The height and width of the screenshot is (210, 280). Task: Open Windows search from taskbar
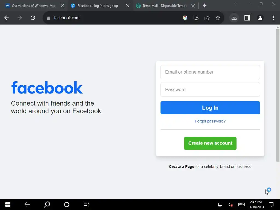(x=47, y=205)
